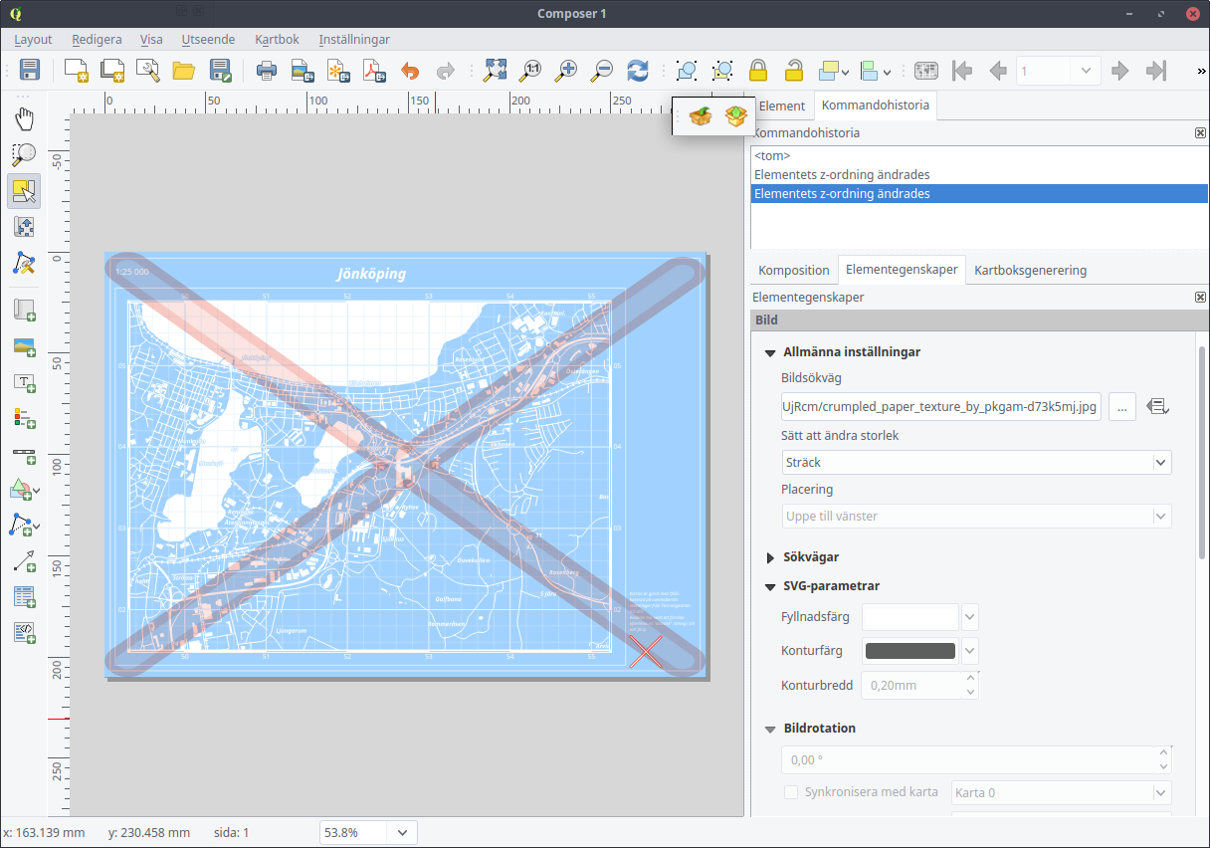Click the Undo icon in the toolbar
This screenshot has width=1210, height=848.
click(x=408, y=71)
